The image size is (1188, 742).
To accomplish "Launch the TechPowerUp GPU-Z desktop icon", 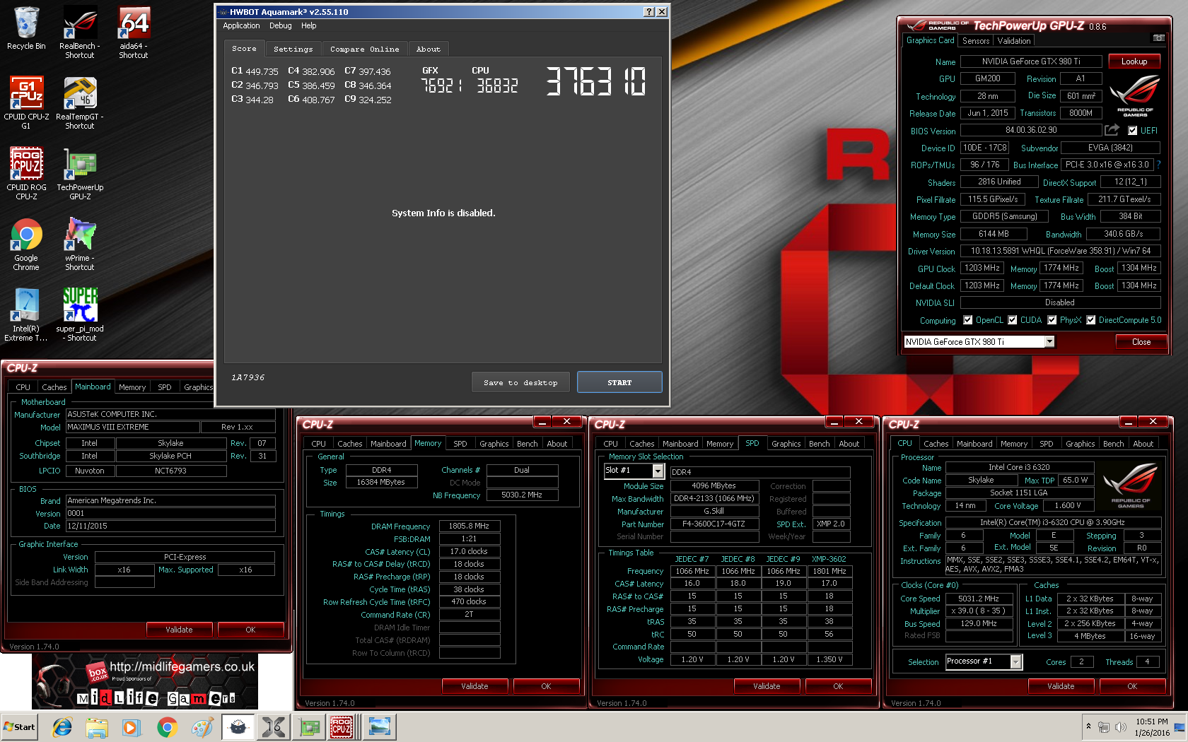I will click(80, 173).
